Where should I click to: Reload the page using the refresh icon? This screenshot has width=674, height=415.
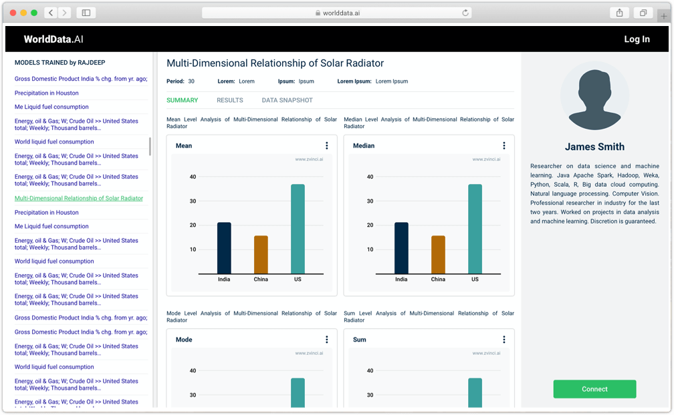pyautogui.click(x=465, y=12)
